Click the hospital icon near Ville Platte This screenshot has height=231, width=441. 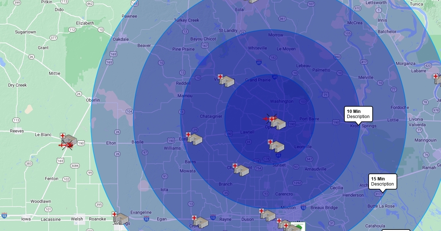226,81
